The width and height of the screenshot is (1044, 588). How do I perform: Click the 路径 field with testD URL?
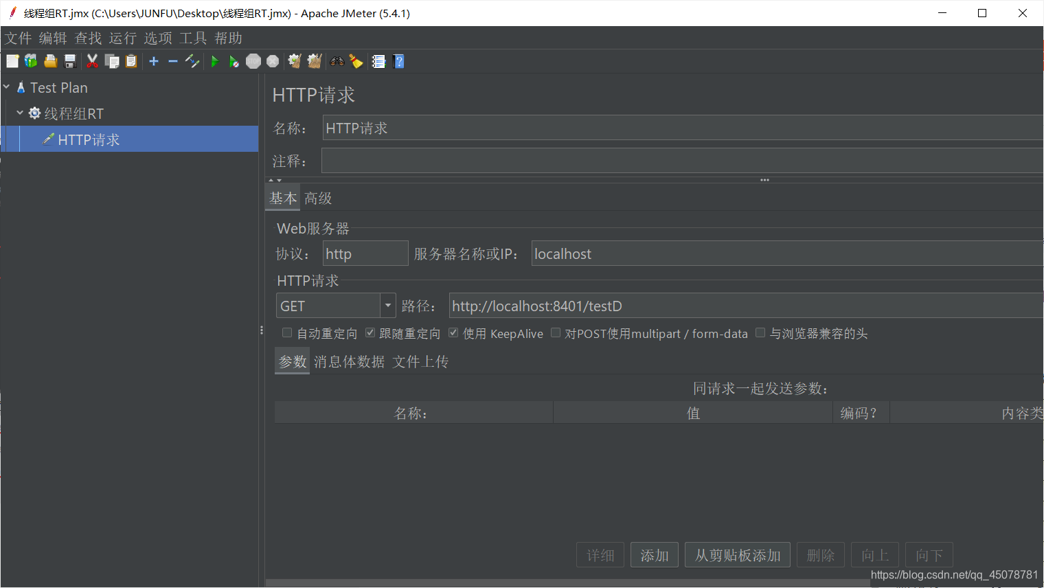click(746, 306)
